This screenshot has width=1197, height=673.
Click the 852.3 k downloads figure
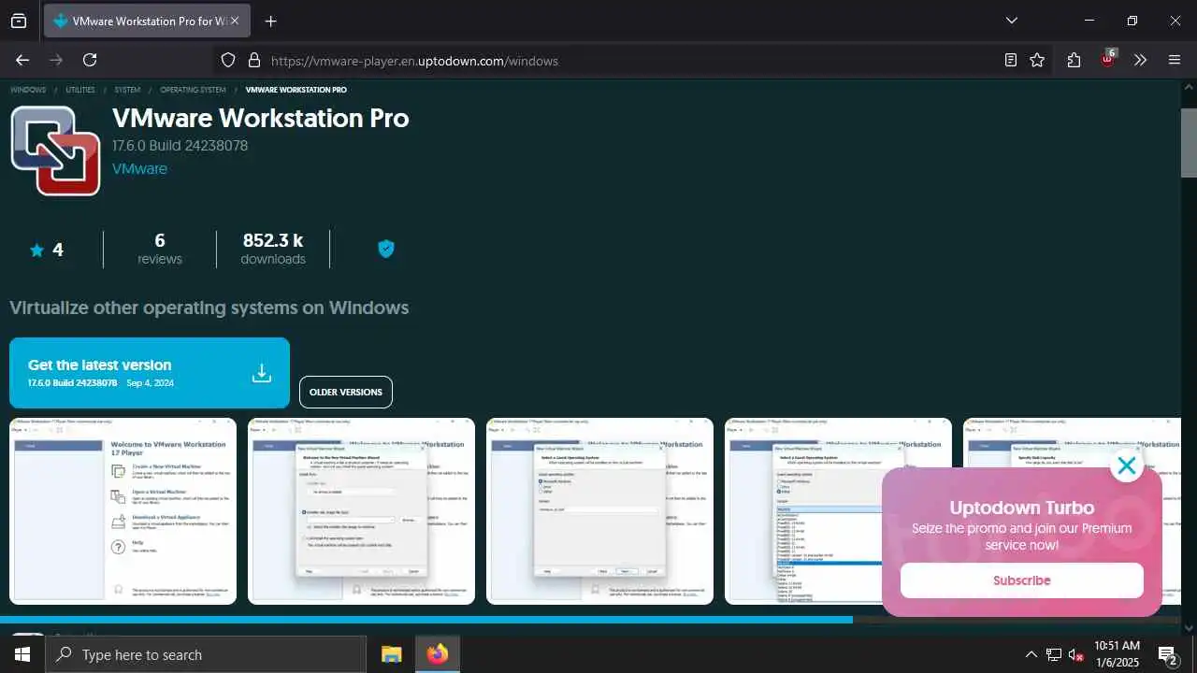(273, 249)
